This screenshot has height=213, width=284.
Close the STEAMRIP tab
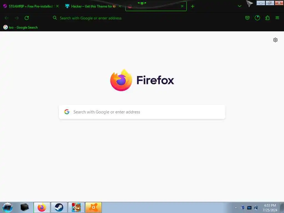57,6
